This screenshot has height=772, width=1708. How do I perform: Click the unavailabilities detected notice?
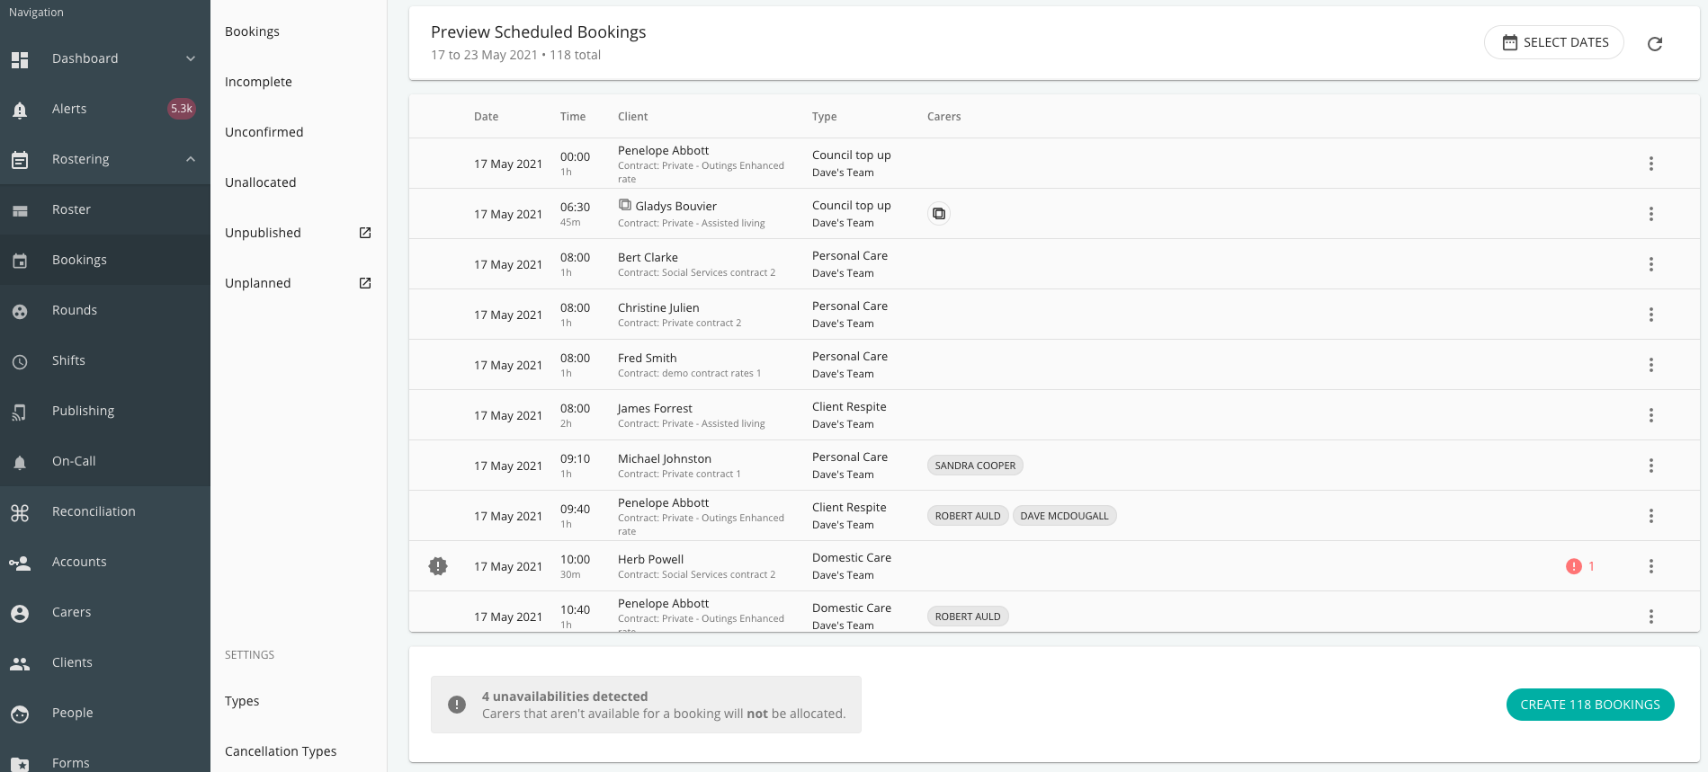coord(646,705)
